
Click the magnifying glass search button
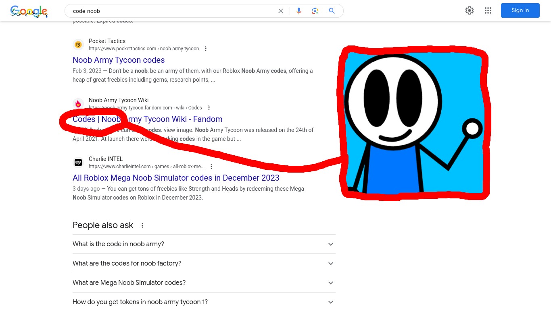click(332, 11)
